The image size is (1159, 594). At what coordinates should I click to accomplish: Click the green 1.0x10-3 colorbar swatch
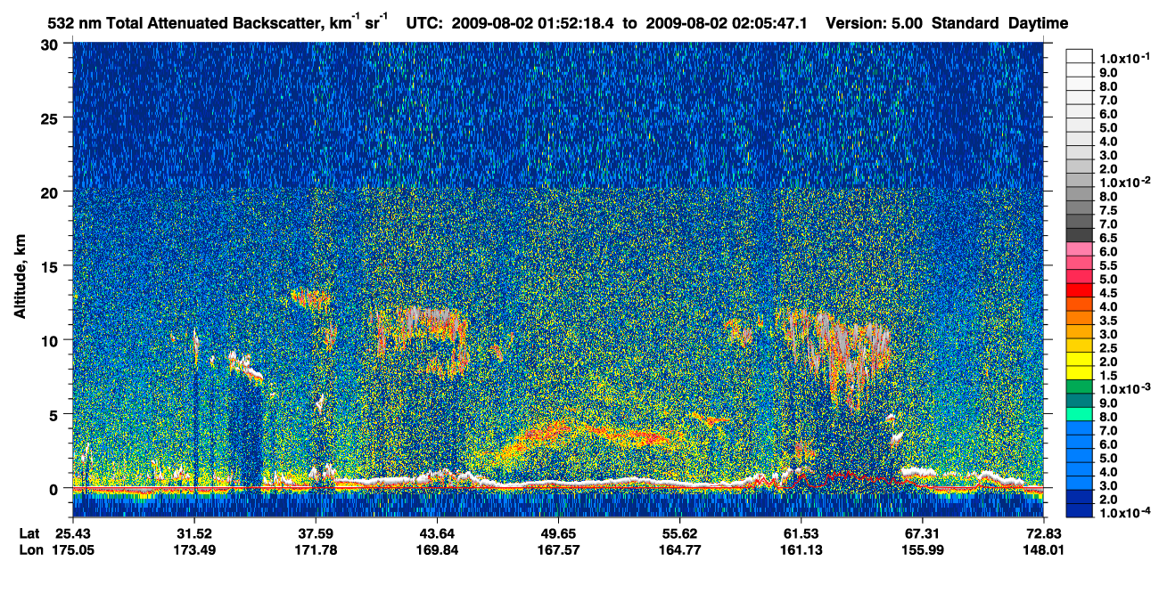1079,389
